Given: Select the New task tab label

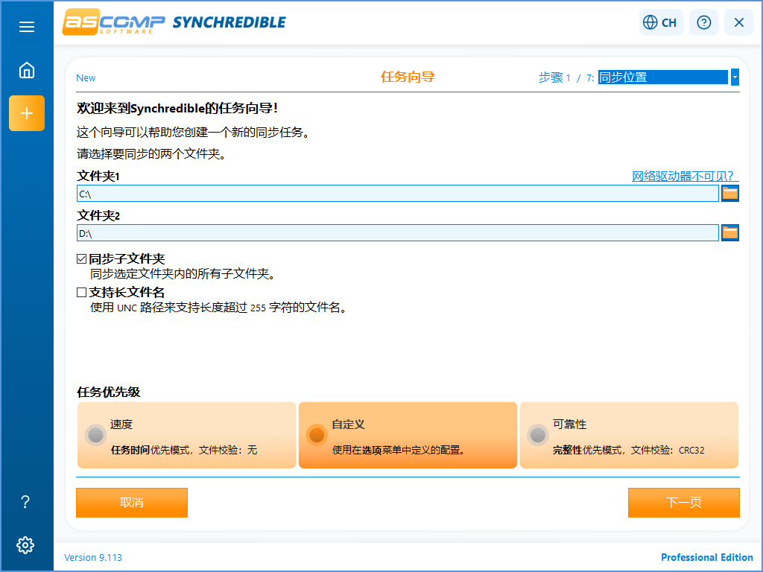Looking at the screenshot, I should click(86, 77).
